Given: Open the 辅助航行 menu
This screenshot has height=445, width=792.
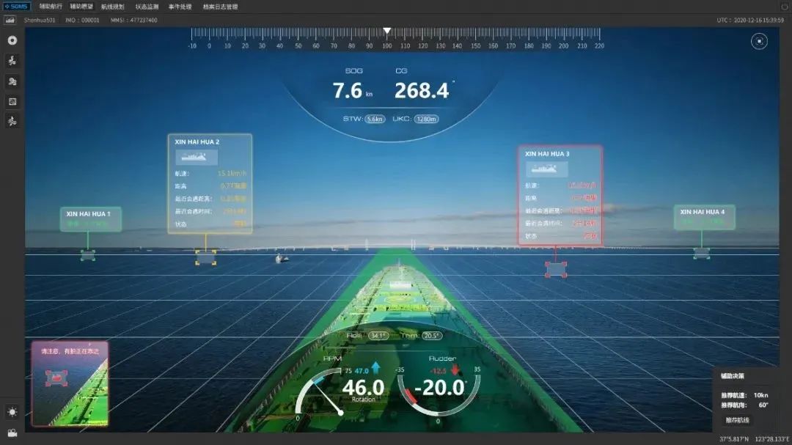Looking at the screenshot, I should [x=51, y=7].
